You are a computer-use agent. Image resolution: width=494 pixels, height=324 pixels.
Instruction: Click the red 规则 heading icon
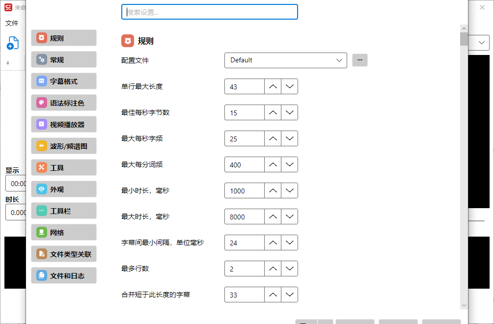pos(128,41)
